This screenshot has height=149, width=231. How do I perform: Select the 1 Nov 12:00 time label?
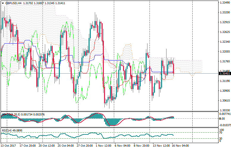pyautogui.click(x=104, y=146)
